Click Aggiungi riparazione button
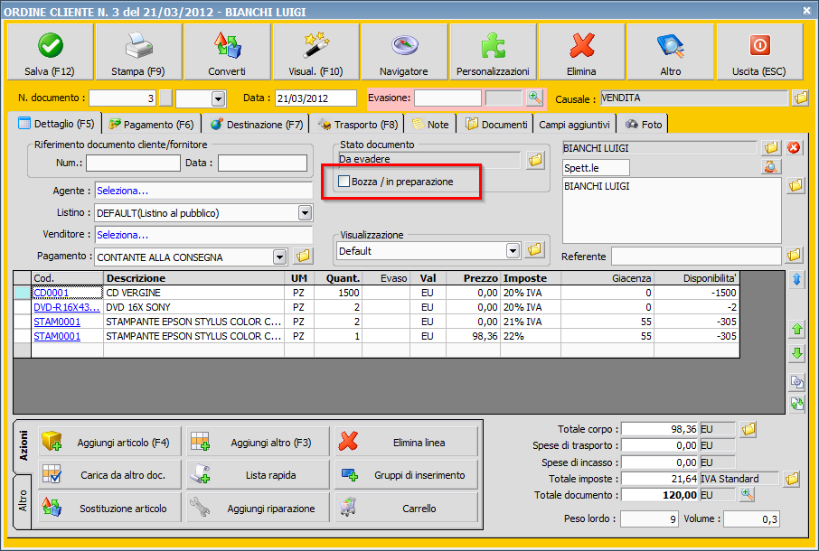Image resolution: width=819 pixels, height=551 pixels. click(258, 508)
